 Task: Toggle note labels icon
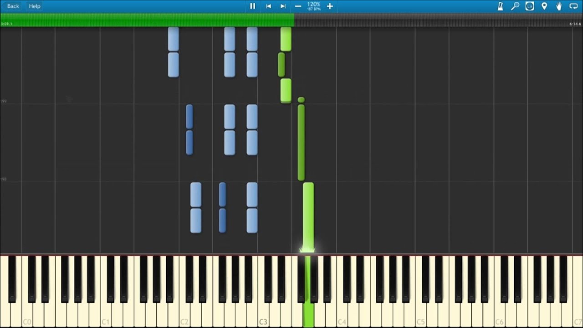[x=530, y=6]
